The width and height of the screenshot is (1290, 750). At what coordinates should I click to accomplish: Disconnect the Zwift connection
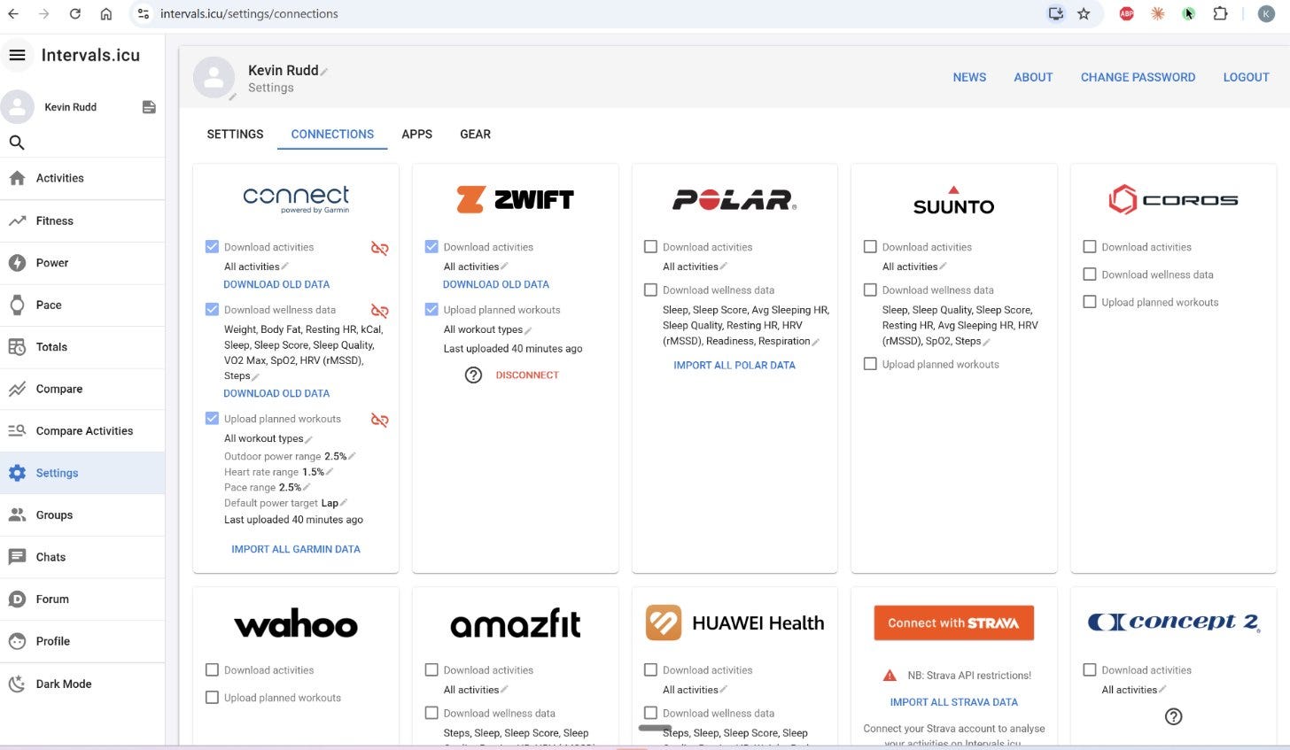tap(527, 375)
